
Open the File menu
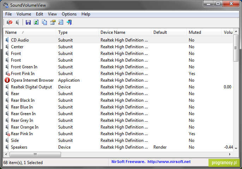(x=8, y=14)
